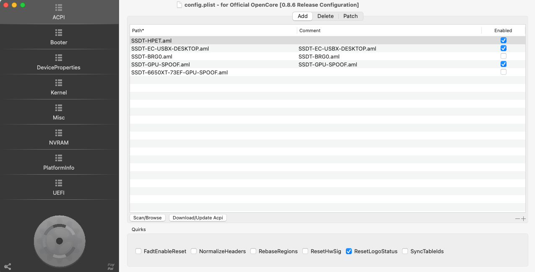Screen dimensions: 535x272
Task: Go to the Kernel section icon
Action: pos(59,83)
